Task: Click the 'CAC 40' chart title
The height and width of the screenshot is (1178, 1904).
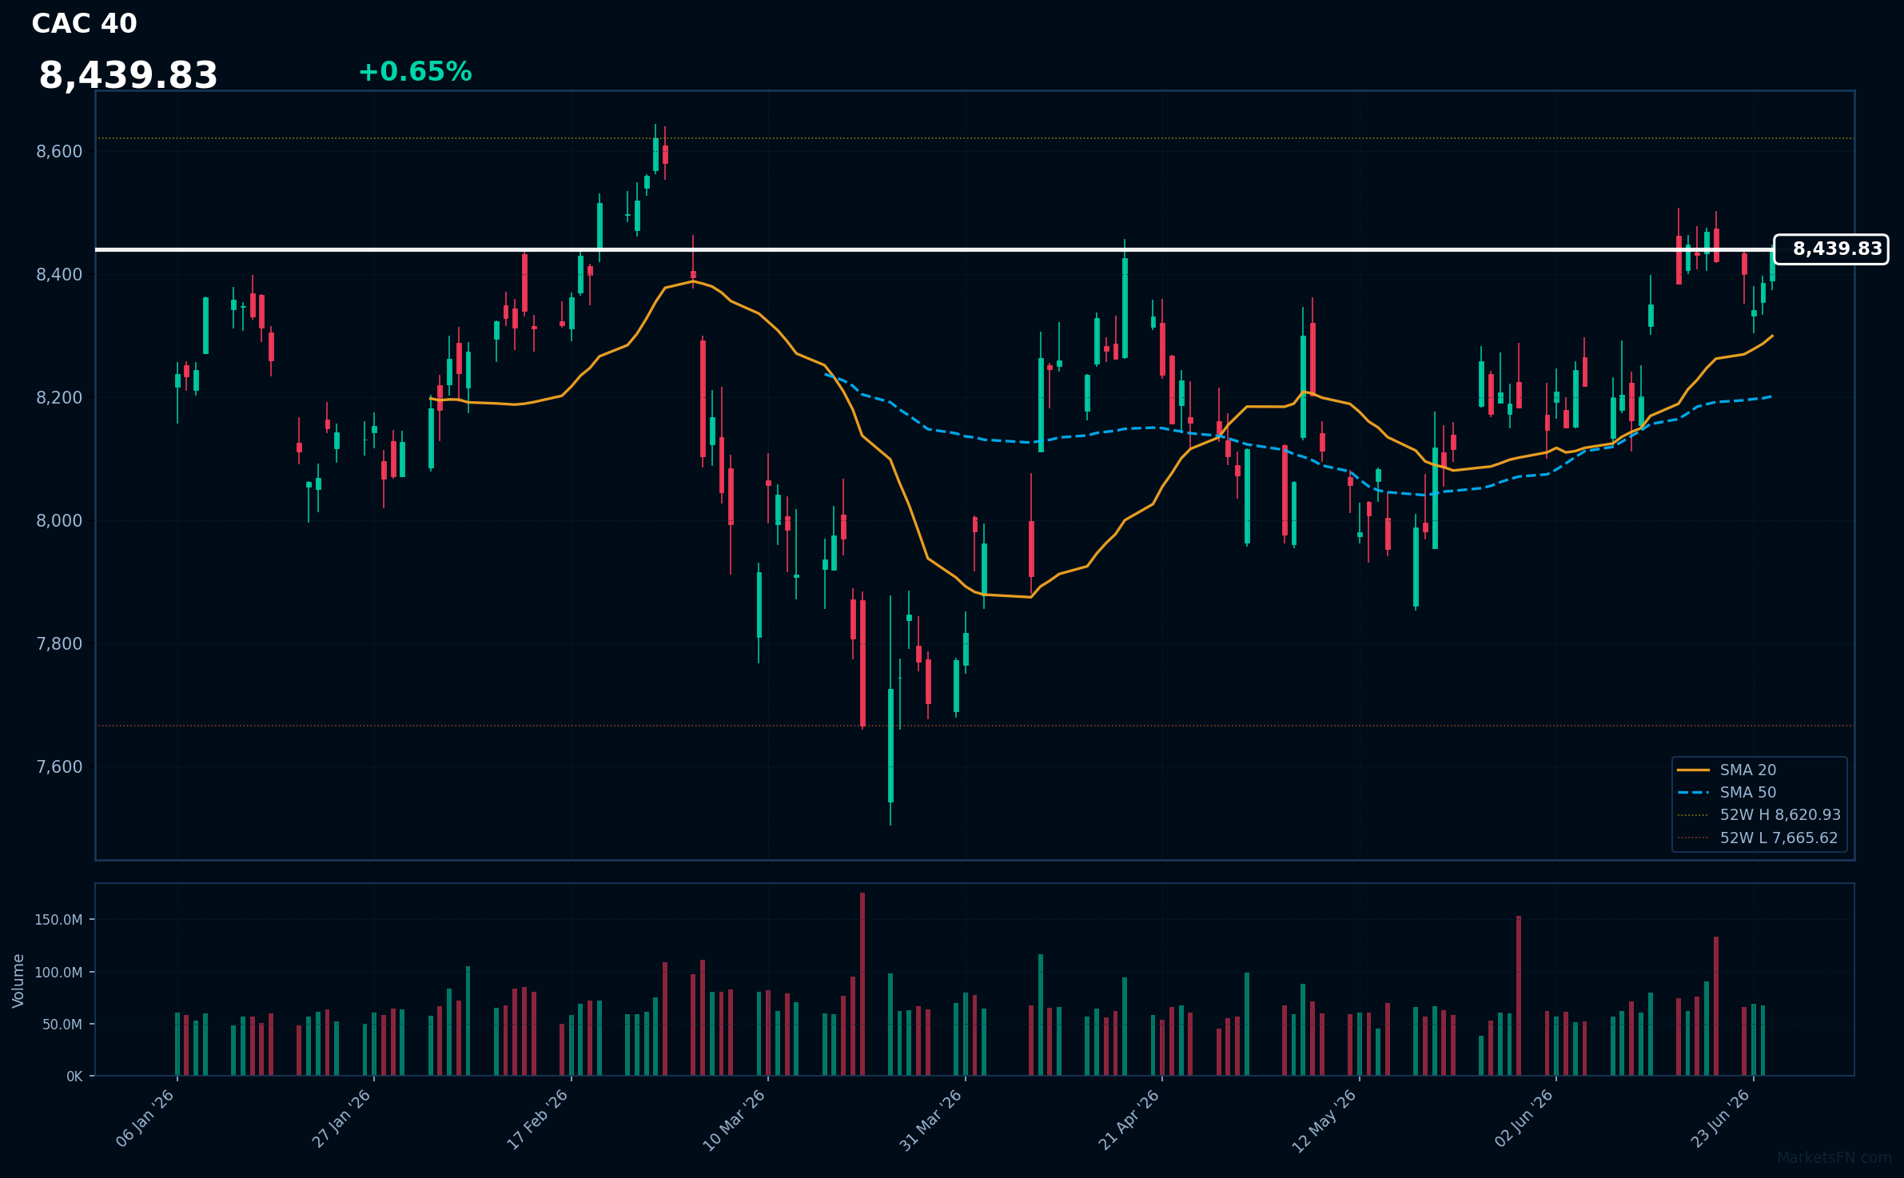Action: coord(84,24)
